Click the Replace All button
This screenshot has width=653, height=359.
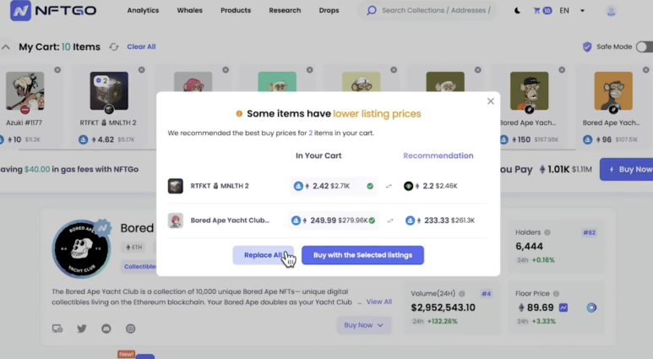pos(263,255)
